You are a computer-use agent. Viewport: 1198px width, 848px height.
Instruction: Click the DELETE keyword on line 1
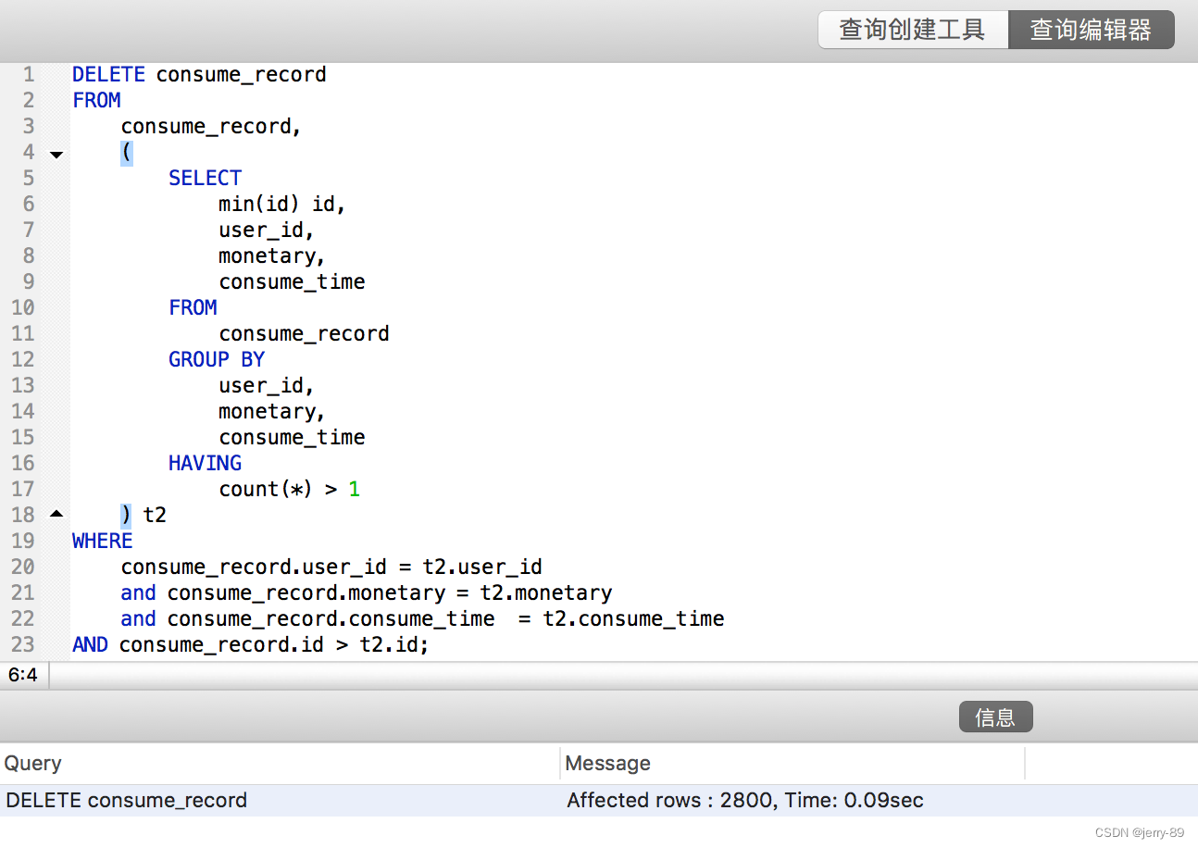(108, 74)
